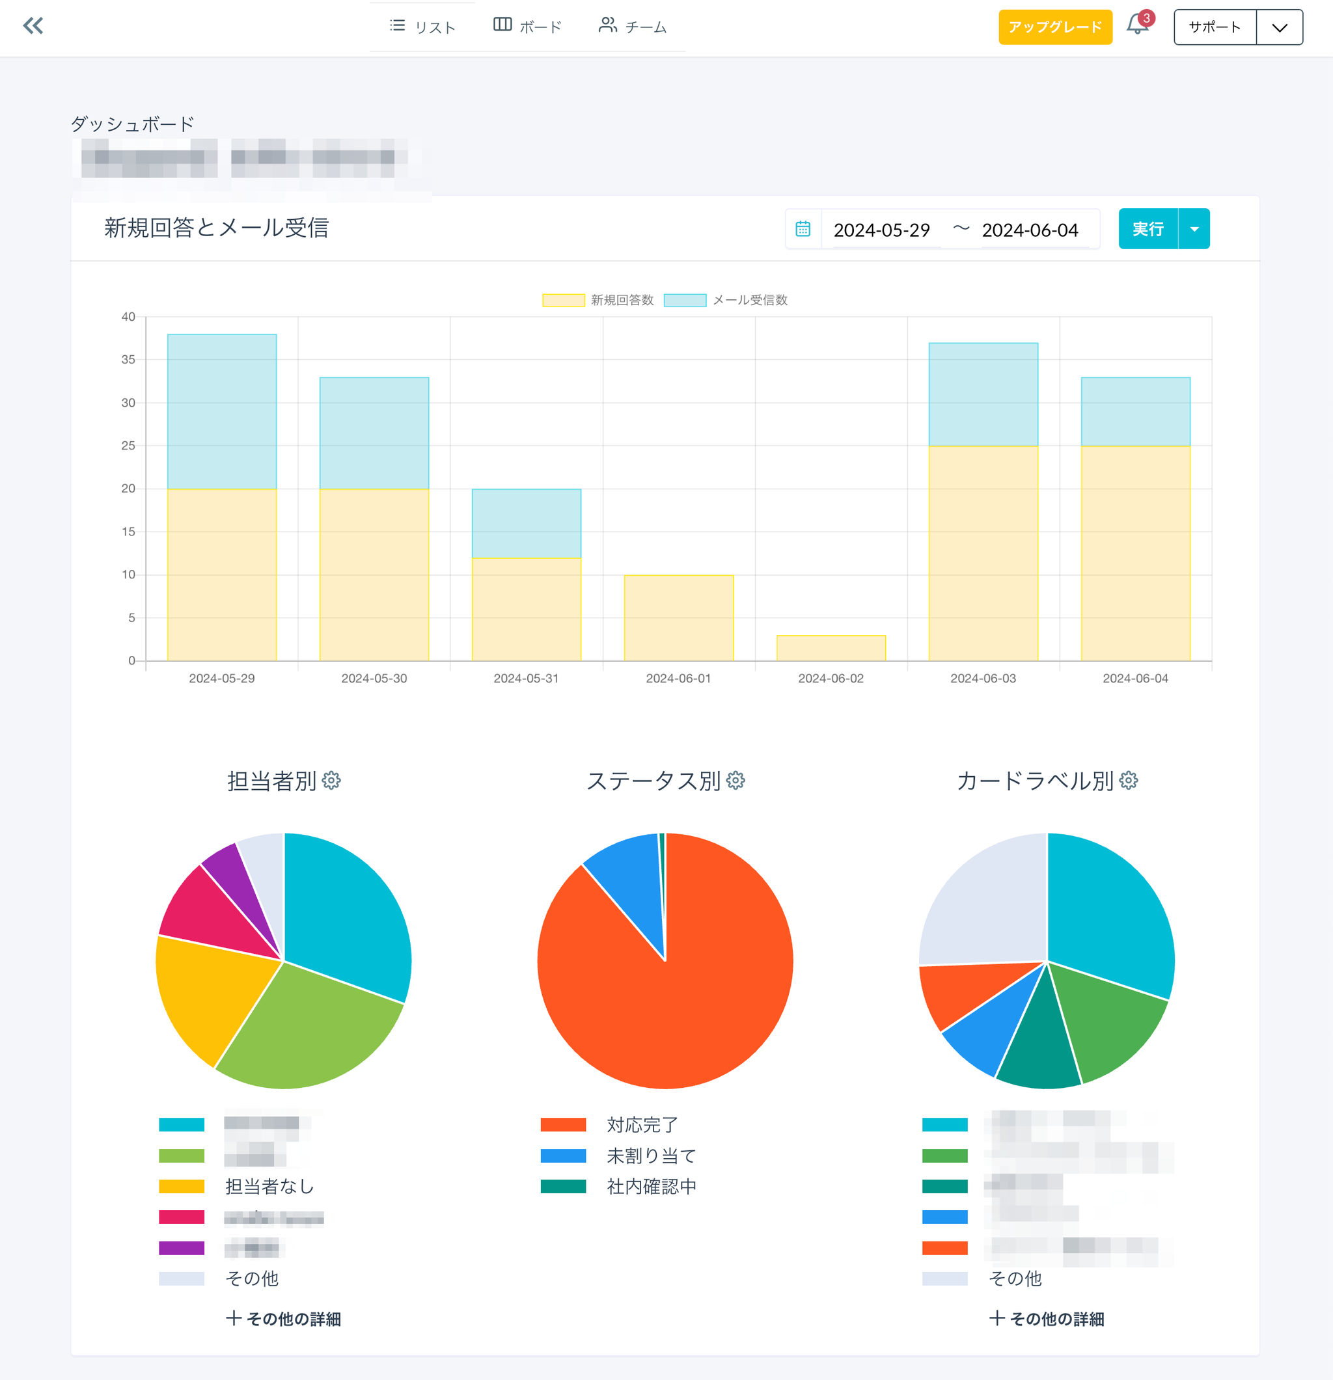1333x1380 pixels.
Task: Collapse sidebar with double chevron icon
Action: [33, 26]
